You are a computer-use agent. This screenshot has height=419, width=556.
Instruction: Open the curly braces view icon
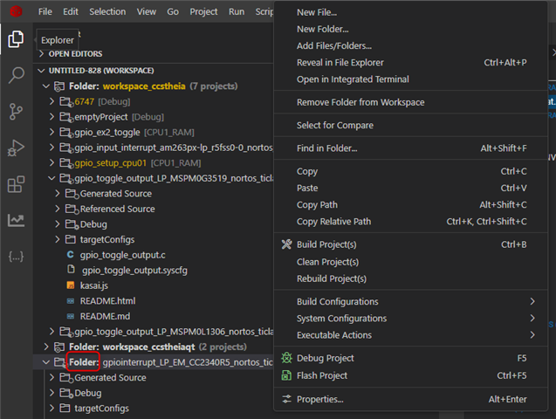coord(16,257)
